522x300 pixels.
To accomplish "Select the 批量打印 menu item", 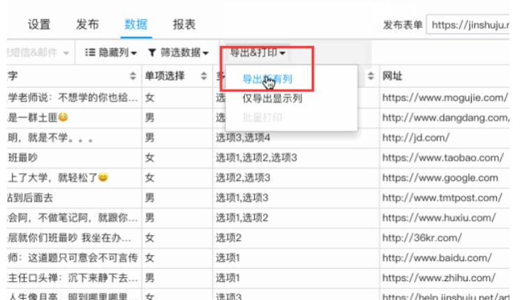I will click(x=262, y=117).
